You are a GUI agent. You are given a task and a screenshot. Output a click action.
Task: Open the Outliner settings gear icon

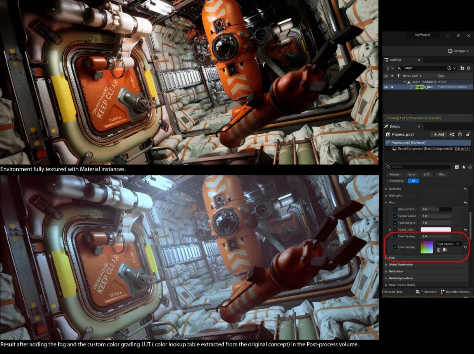[x=469, y=68]
